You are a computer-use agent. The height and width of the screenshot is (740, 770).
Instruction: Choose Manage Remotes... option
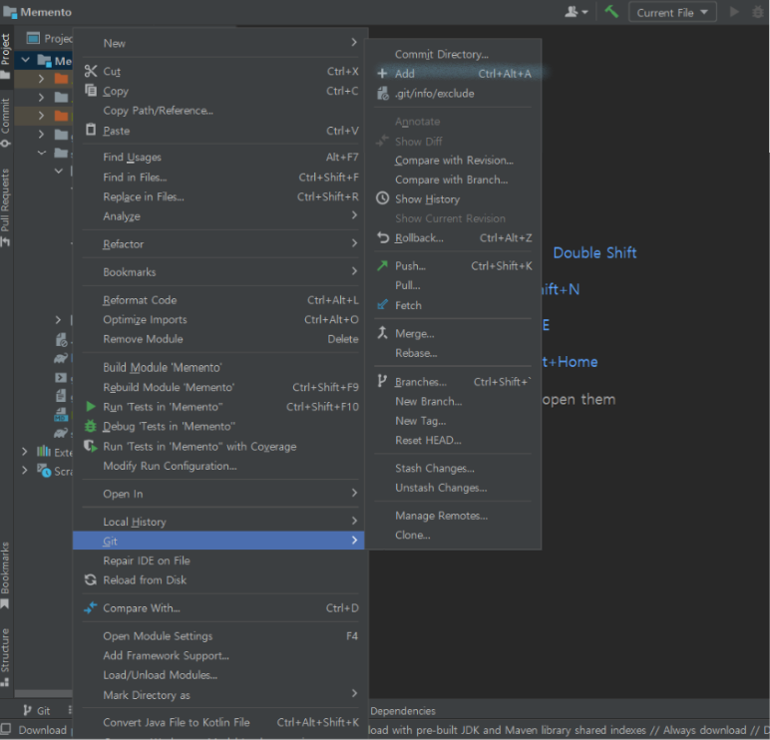(454, 516)
